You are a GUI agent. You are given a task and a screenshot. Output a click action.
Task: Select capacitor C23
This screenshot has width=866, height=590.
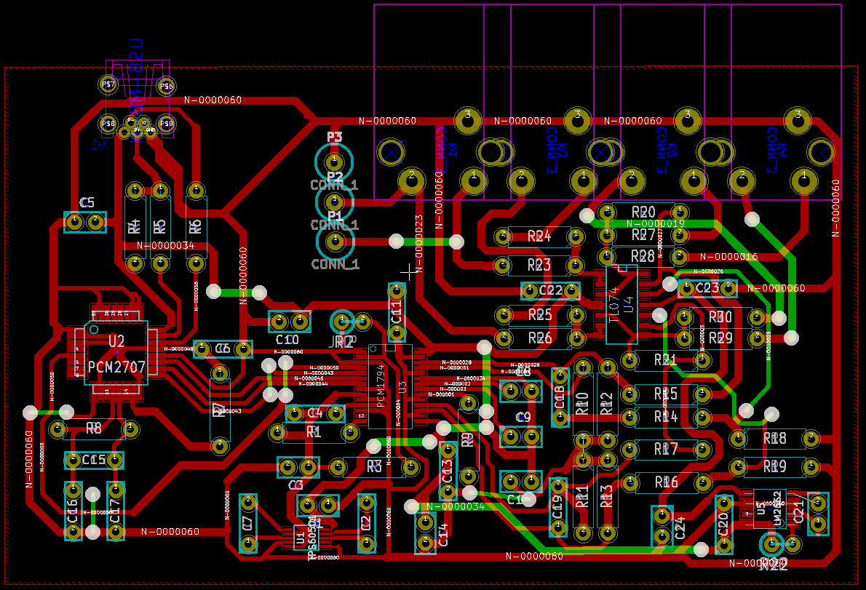(707, 289)
